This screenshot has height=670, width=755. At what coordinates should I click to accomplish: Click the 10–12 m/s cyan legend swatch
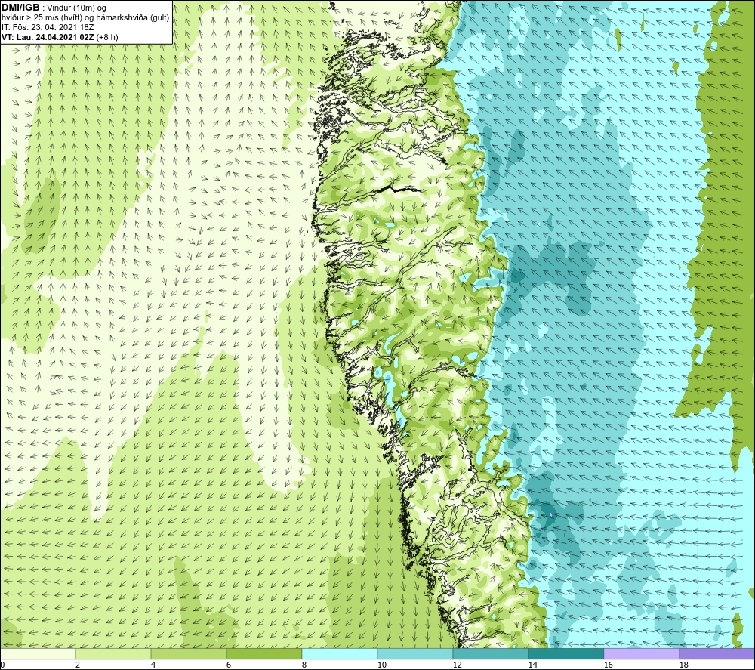tap(414, 653)
